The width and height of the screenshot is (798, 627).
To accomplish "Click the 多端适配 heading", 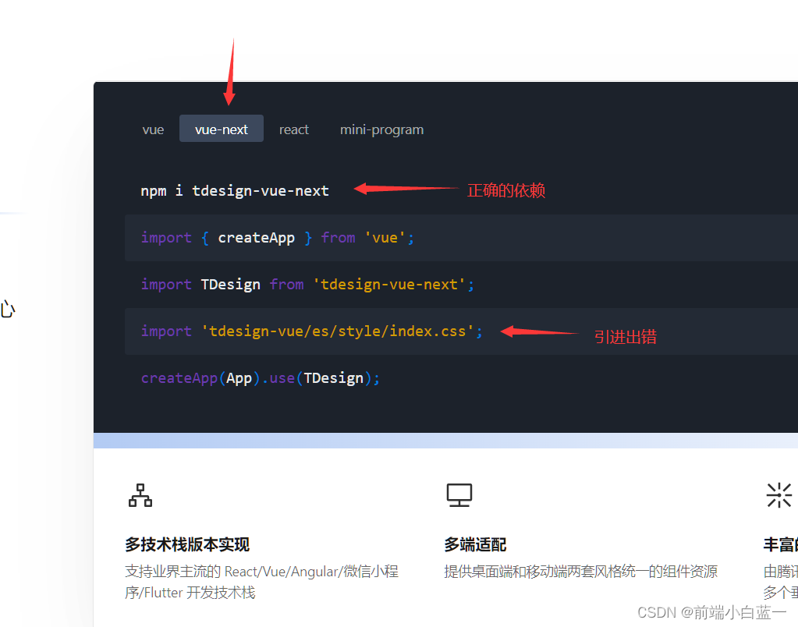I will 474,544.
